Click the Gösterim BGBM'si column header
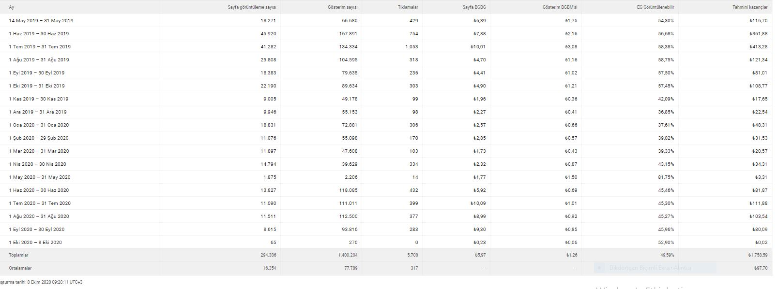The height and width of the screenshot is (289, 777). point(560,7)
